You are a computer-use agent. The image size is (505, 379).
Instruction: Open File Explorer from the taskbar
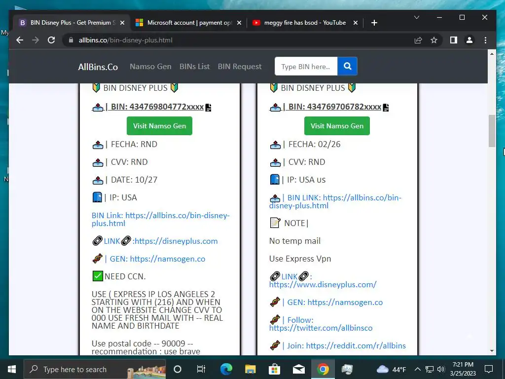coord(250,369)
